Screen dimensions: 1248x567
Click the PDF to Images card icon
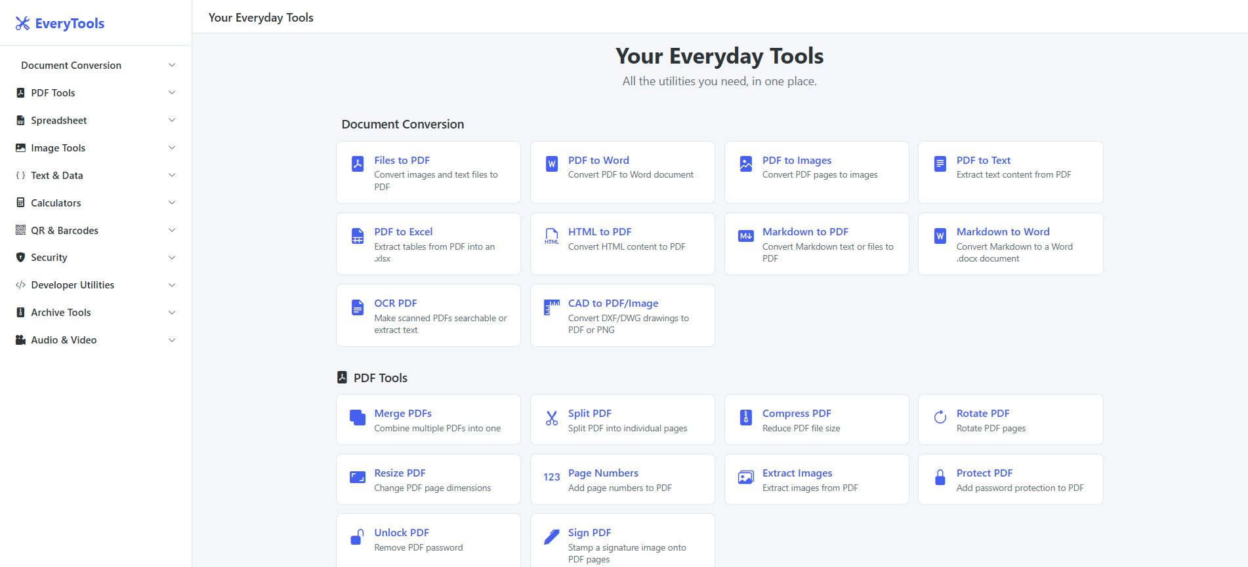click(746, 163)
